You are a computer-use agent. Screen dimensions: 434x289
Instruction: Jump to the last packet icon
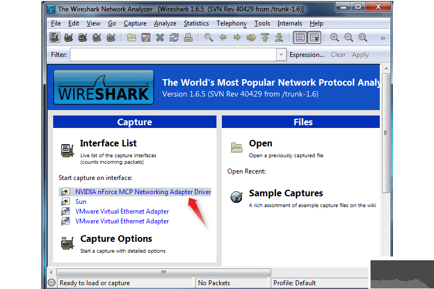point(279,37)
